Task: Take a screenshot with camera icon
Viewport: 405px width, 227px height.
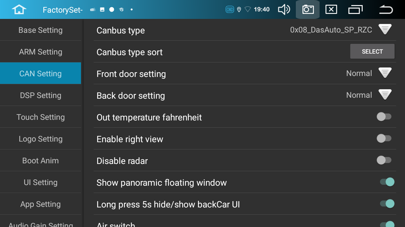Action: (308, 9)
